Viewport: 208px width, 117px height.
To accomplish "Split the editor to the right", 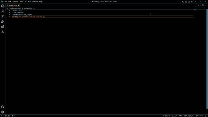I will point(203,5).
